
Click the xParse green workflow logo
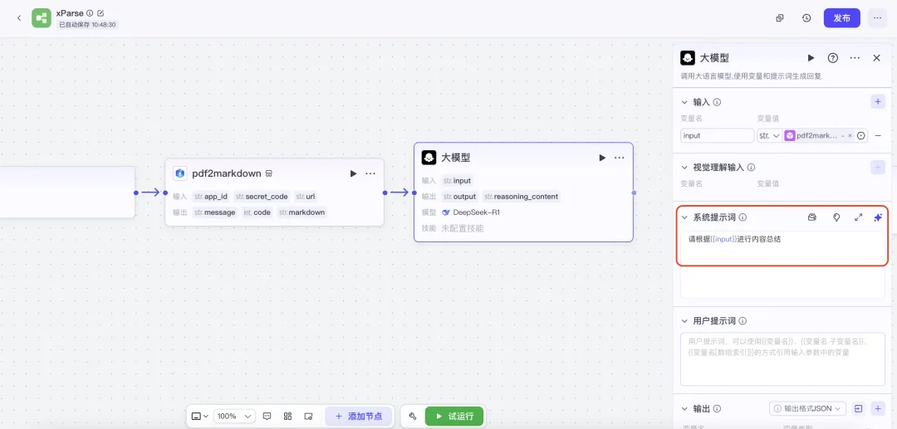pyautogui.click(x=42, y=18)
